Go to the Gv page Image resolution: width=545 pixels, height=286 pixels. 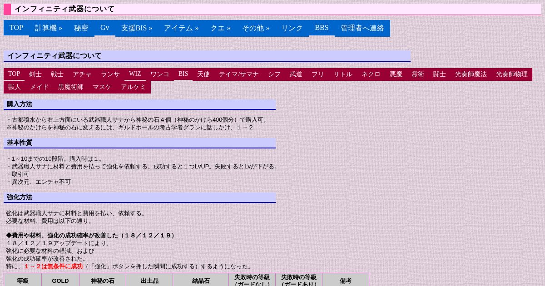105,28
